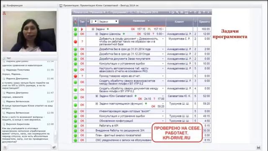This screenshot has height=151, width=268.
Task: Click client cell Мухорепова С. Р.
Action: click(x=179, y=39)
